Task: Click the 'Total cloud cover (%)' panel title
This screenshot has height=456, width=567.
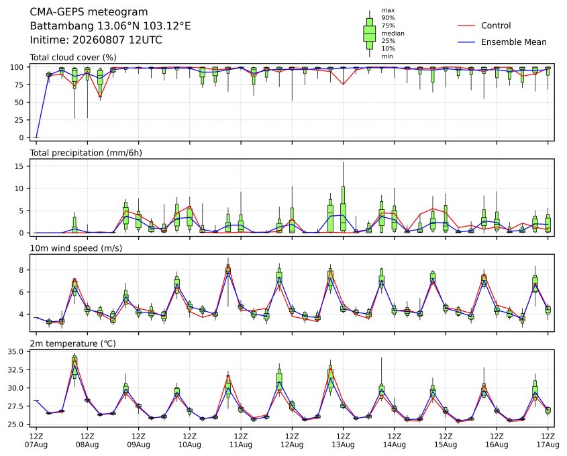Action: pos(73,58)
